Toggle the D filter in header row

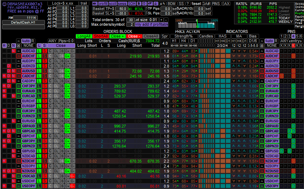click(9, 45)
